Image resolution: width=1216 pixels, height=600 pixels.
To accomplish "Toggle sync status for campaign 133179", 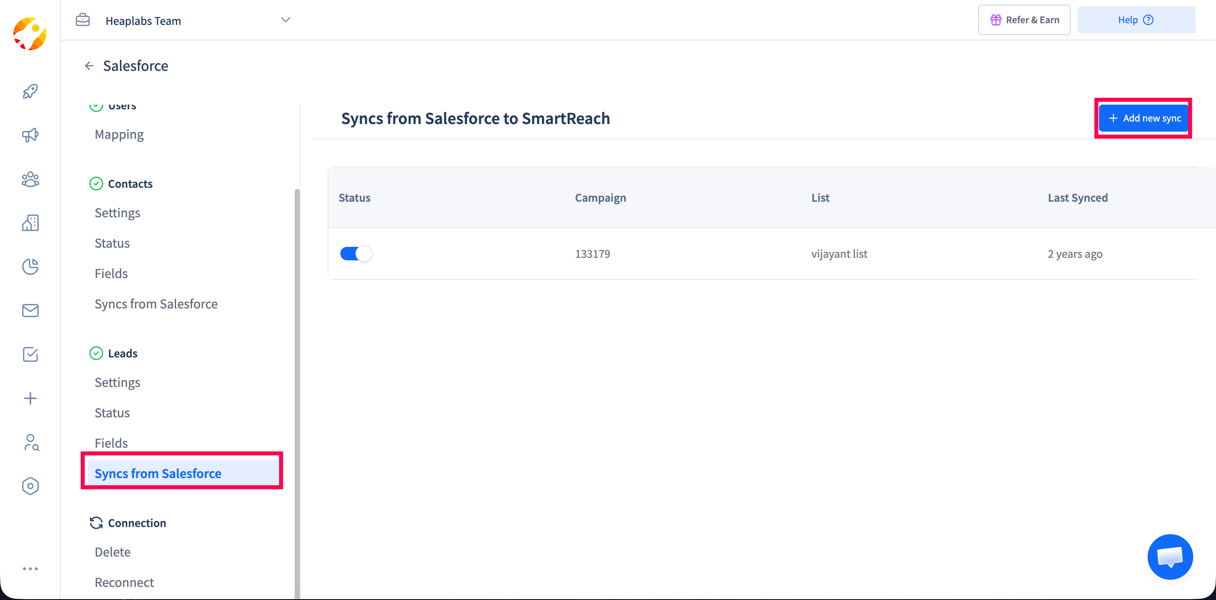I will point(356,254).
